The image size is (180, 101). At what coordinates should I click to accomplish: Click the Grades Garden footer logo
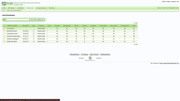[x=90, y=58]
